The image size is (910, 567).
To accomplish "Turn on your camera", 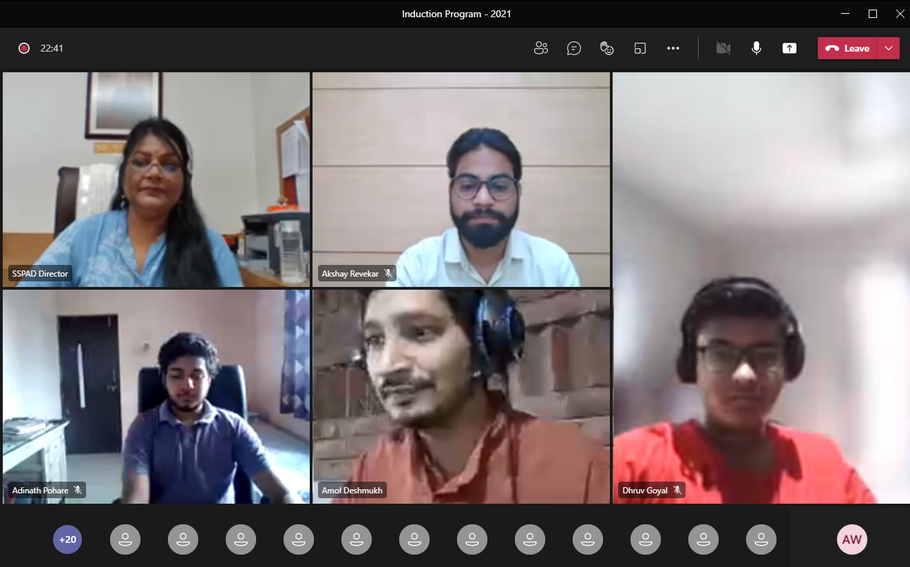I will tap(723, 48).
